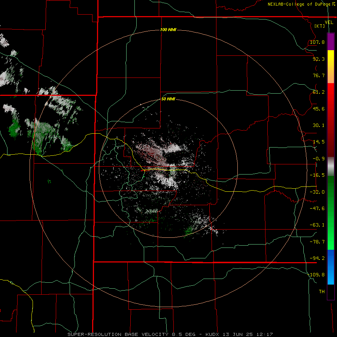The width and height of the screenshot is (337, 337).
Task: Click the yellow-orange segment of the velocity color bar
Action: (x=331, y=67)
